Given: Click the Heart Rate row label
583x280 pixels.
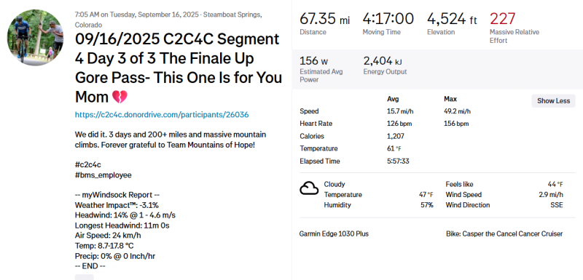Looking at the screenshot, I should 316,124.
